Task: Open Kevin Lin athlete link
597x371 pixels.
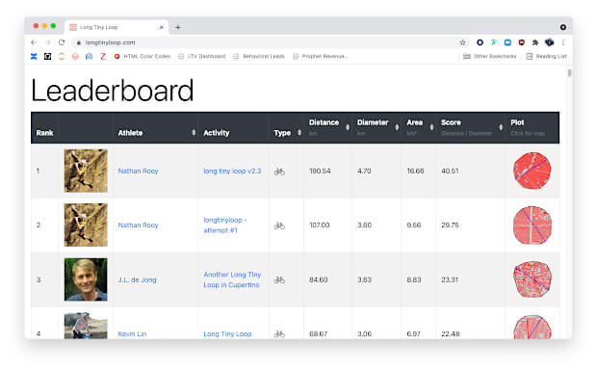Action: pyautogui.click(x=132, y=334)
